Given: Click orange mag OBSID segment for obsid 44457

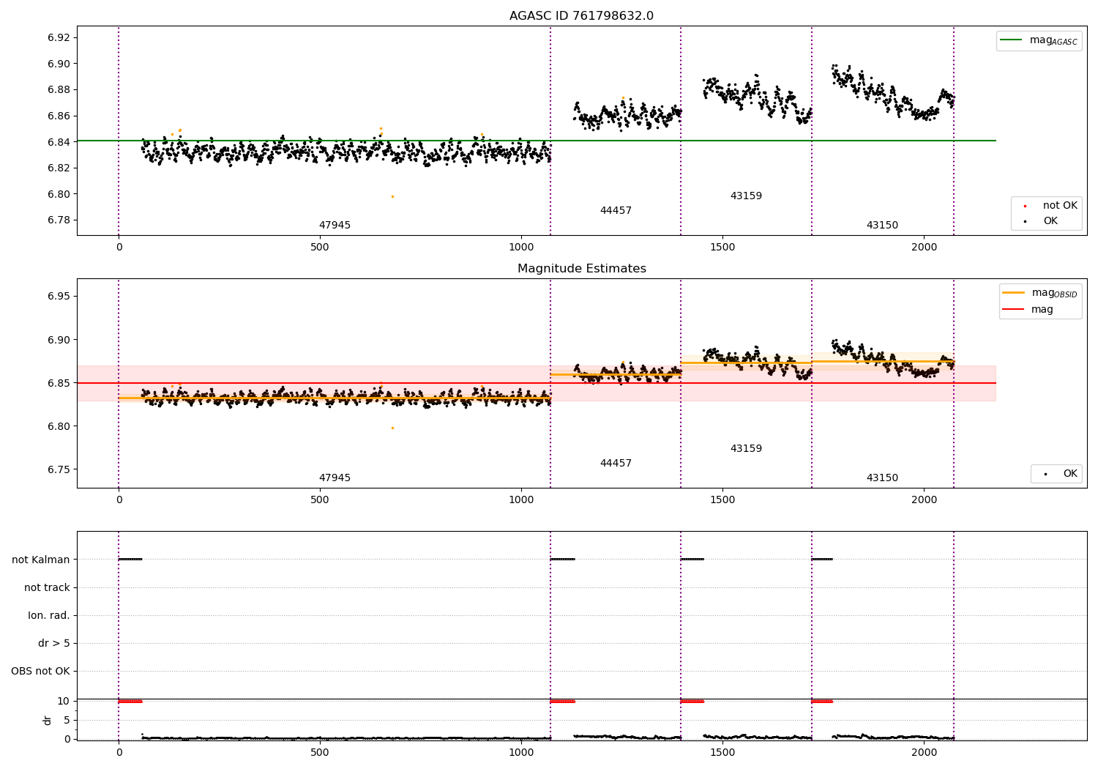Looking at the screenshot, I should click(x=616, y=375).
